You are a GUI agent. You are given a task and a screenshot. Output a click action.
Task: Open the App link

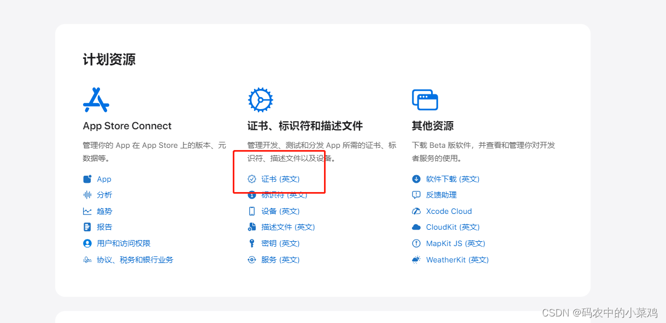[x=104, y=179]
